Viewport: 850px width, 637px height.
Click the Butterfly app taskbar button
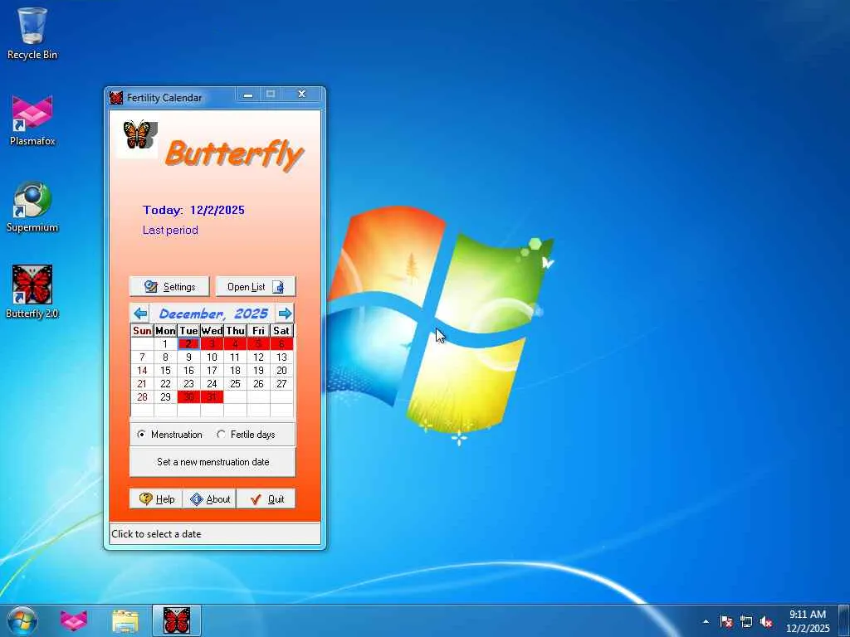point(177,620)
